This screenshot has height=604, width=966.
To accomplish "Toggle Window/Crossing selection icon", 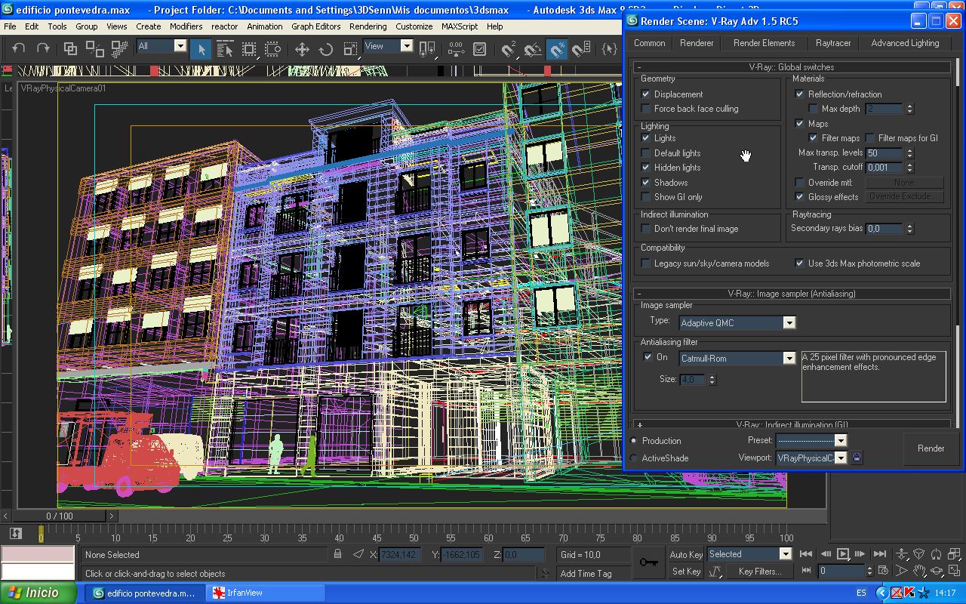I will (x=273, y=50).
